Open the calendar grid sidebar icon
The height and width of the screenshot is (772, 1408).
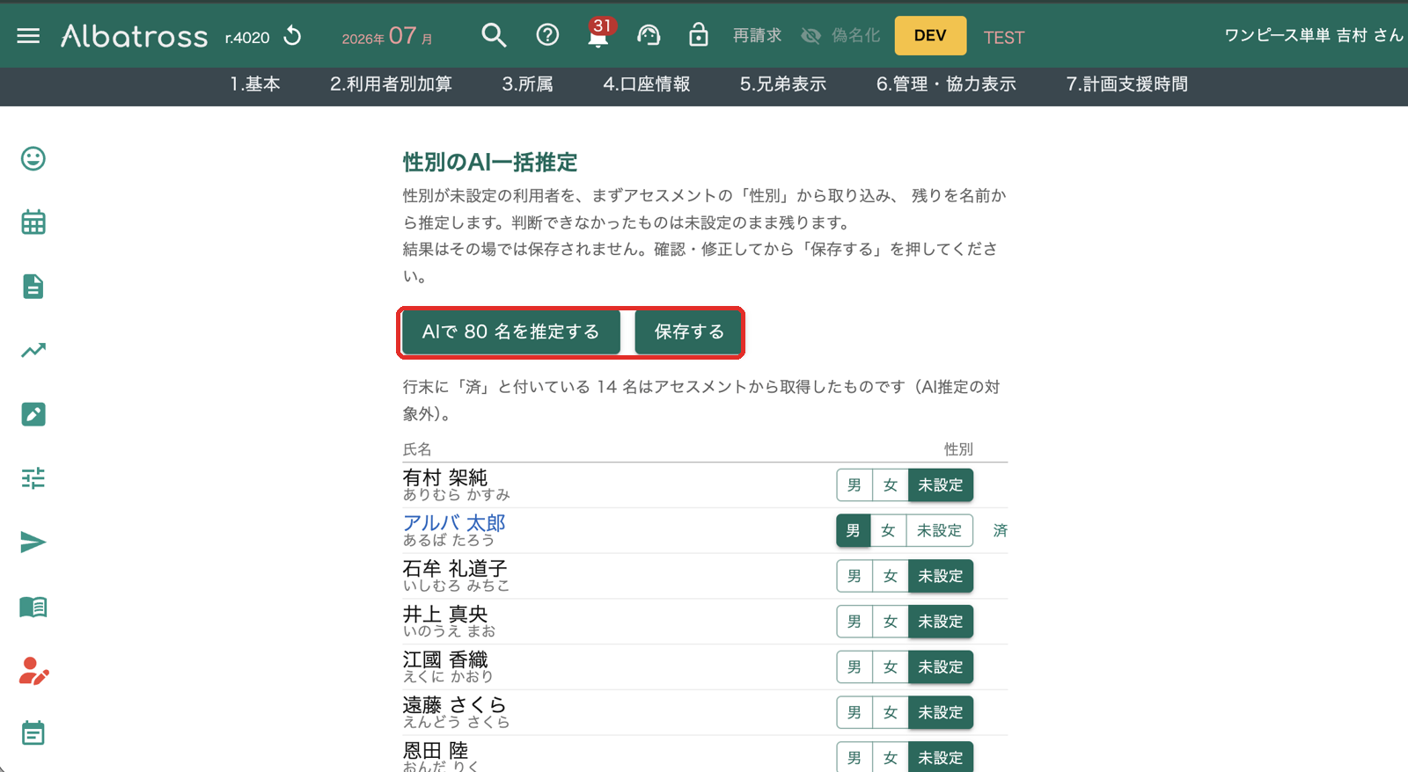33,222
